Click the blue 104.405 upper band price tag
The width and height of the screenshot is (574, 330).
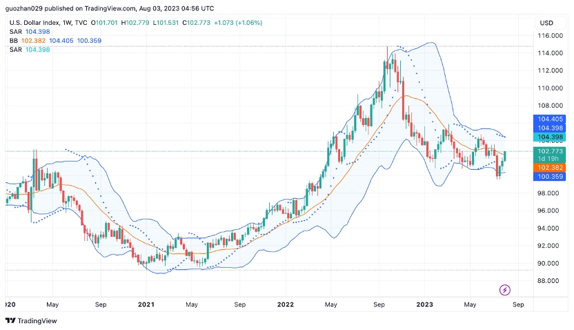tap(550, 119)
